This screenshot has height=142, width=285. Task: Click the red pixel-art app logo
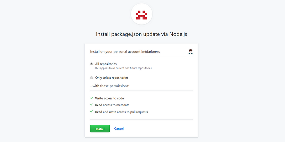tap(141, 15)
